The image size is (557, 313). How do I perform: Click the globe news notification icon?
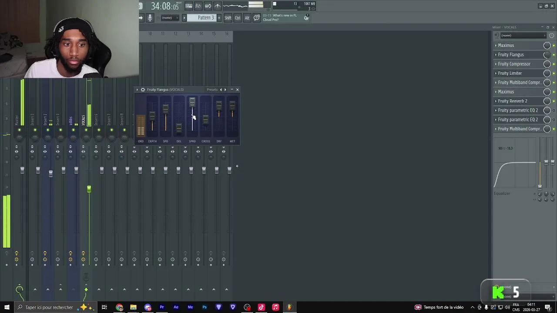coord(306,17)
